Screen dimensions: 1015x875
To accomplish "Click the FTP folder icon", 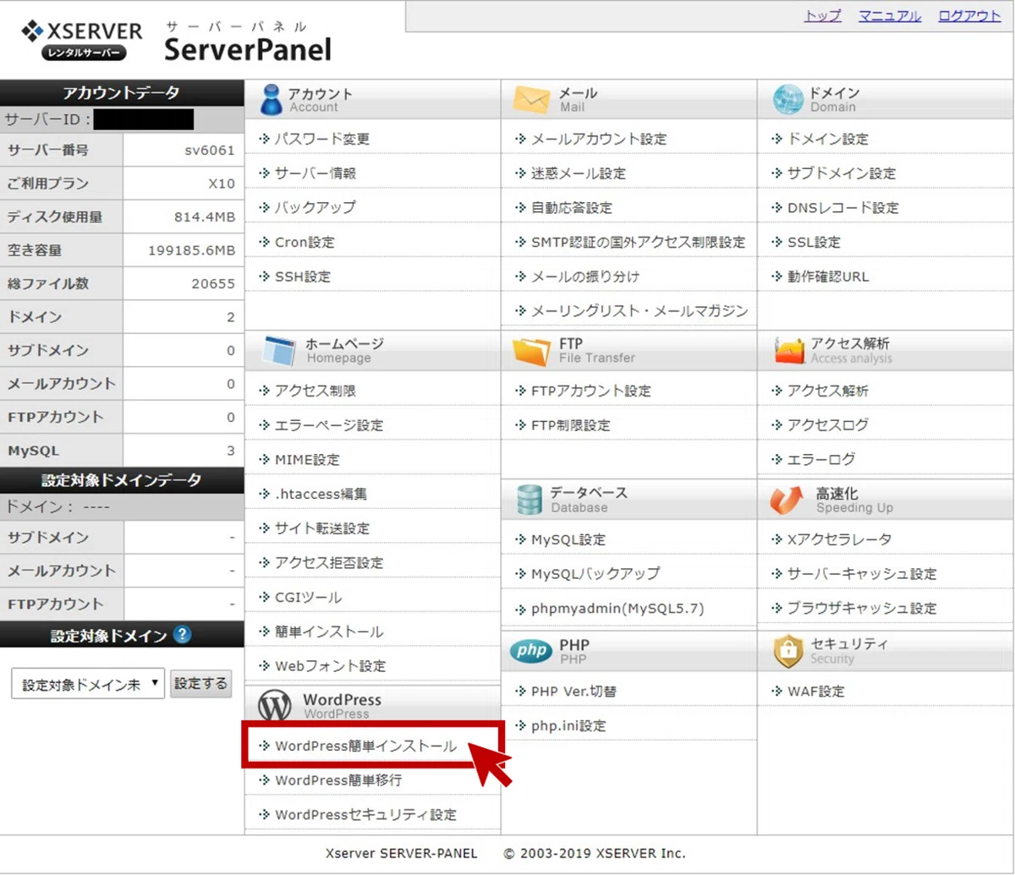I will [x=531, y=350].
